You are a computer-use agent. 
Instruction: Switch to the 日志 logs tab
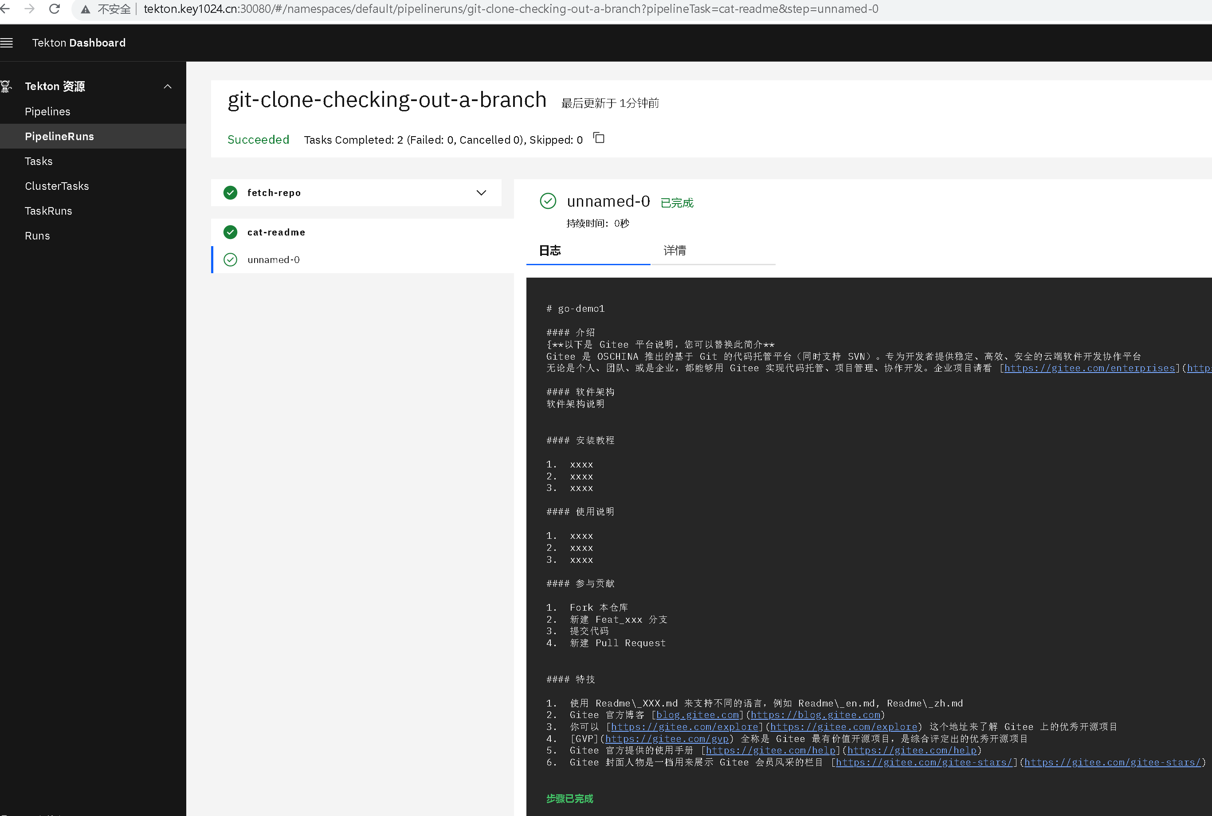pyautogui.click(x=588, y=251)
